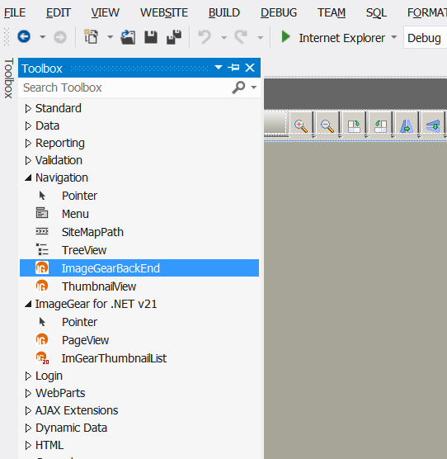Click the New Project icon

coord(91,37)
